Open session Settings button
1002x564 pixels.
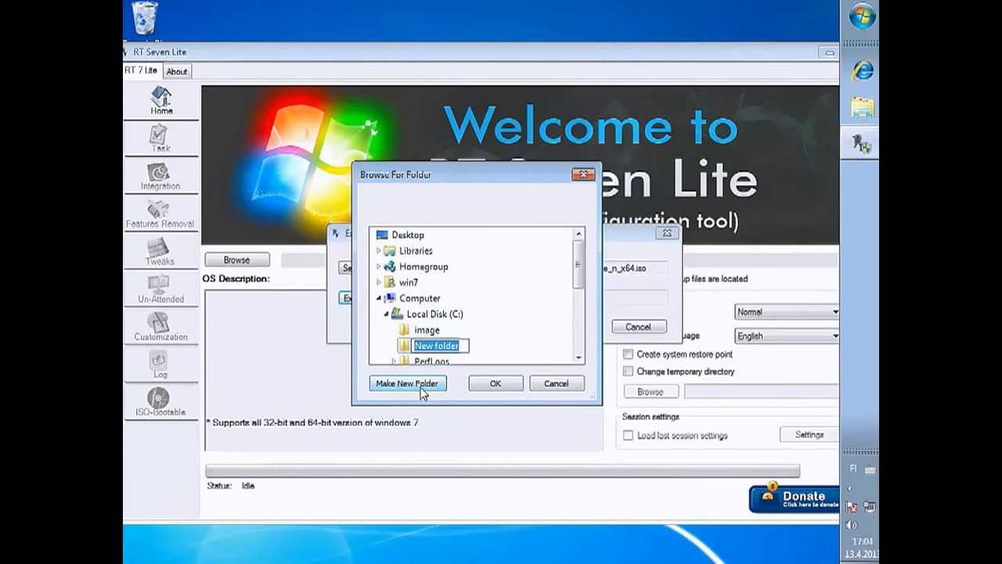(809, 435)
